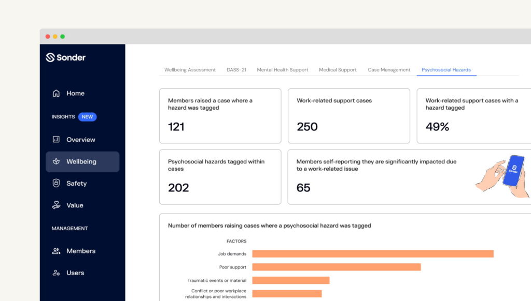Viewport: 531px width, 301px height.
Task: Open the Work-related support cases card
Action: click(x=348, y=115)
